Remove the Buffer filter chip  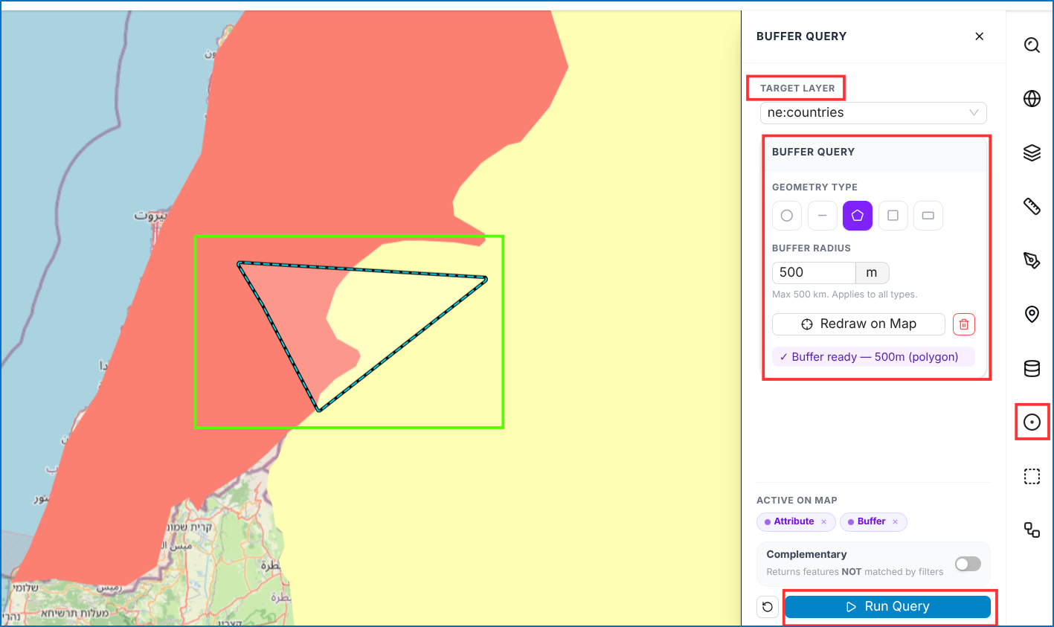click(895, 522)
